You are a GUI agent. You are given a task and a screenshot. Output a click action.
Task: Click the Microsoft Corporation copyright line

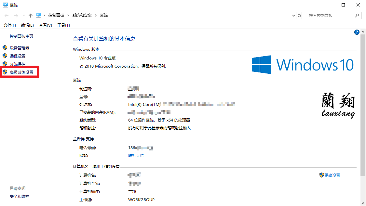pyautogui.click(x=124, y=66)
